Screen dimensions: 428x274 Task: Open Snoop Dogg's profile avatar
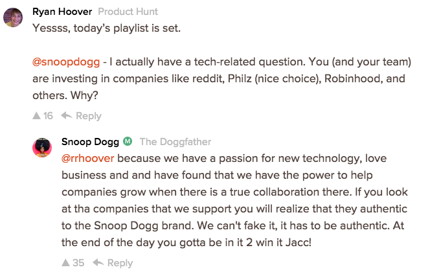click(42, 148)
